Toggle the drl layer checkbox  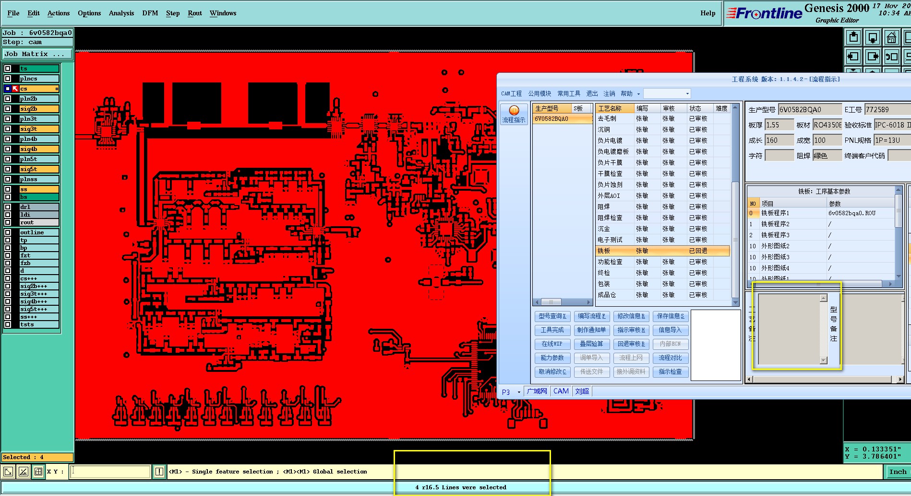click(8, 207)
